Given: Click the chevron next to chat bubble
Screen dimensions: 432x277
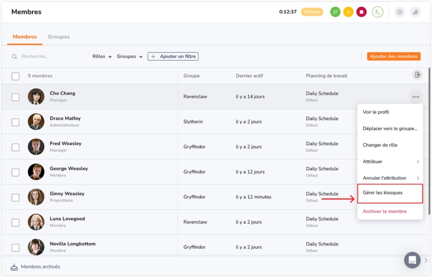Looking at the screenshot, I should pos(426,260).
